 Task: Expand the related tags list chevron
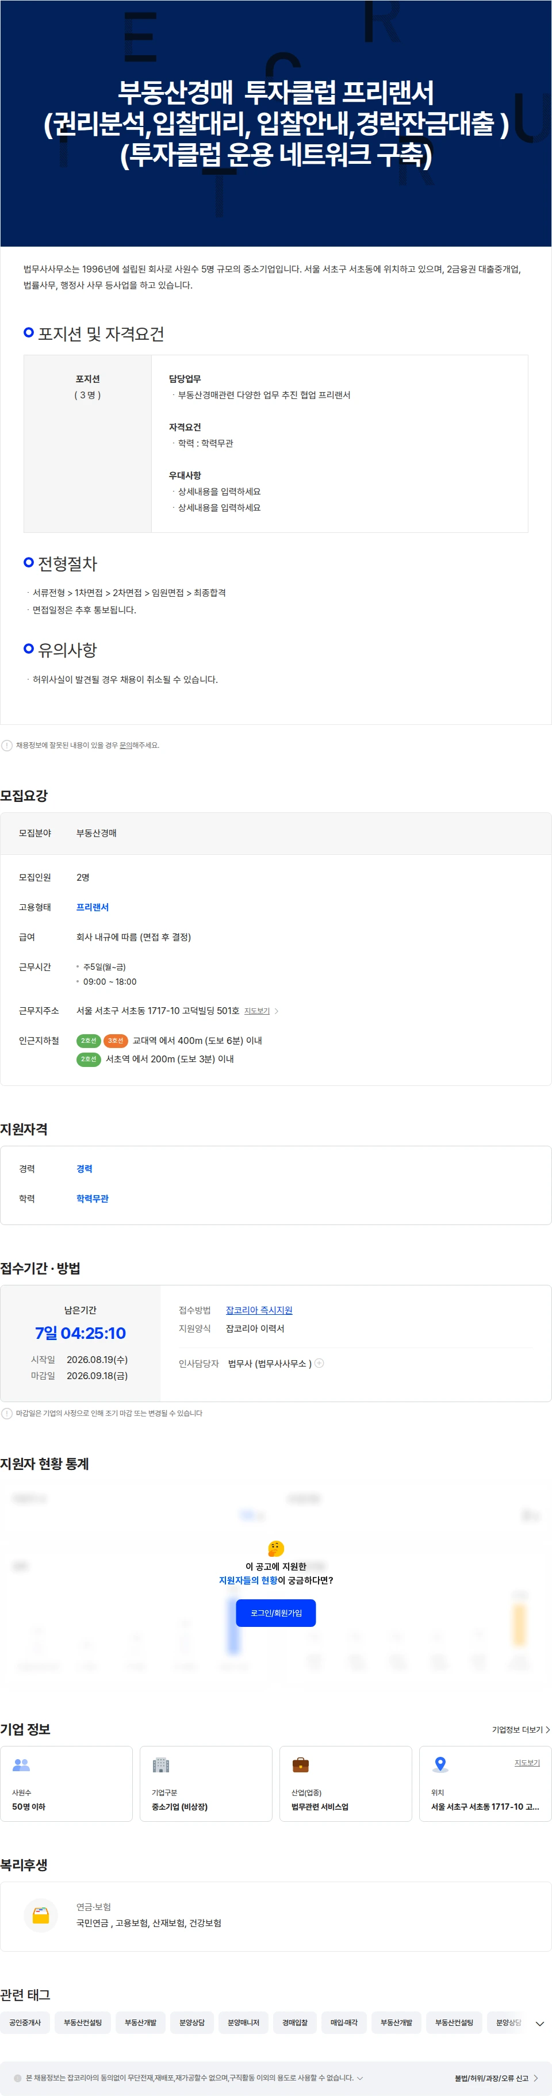click(x=539, y=2024)
